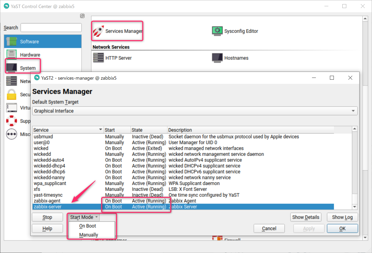Click the Software label in sidebar
This screenshot has height=253, width=372.
pos(29,42)
